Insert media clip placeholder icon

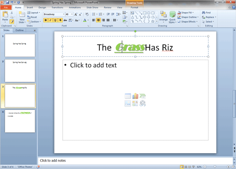pos(143,104)
